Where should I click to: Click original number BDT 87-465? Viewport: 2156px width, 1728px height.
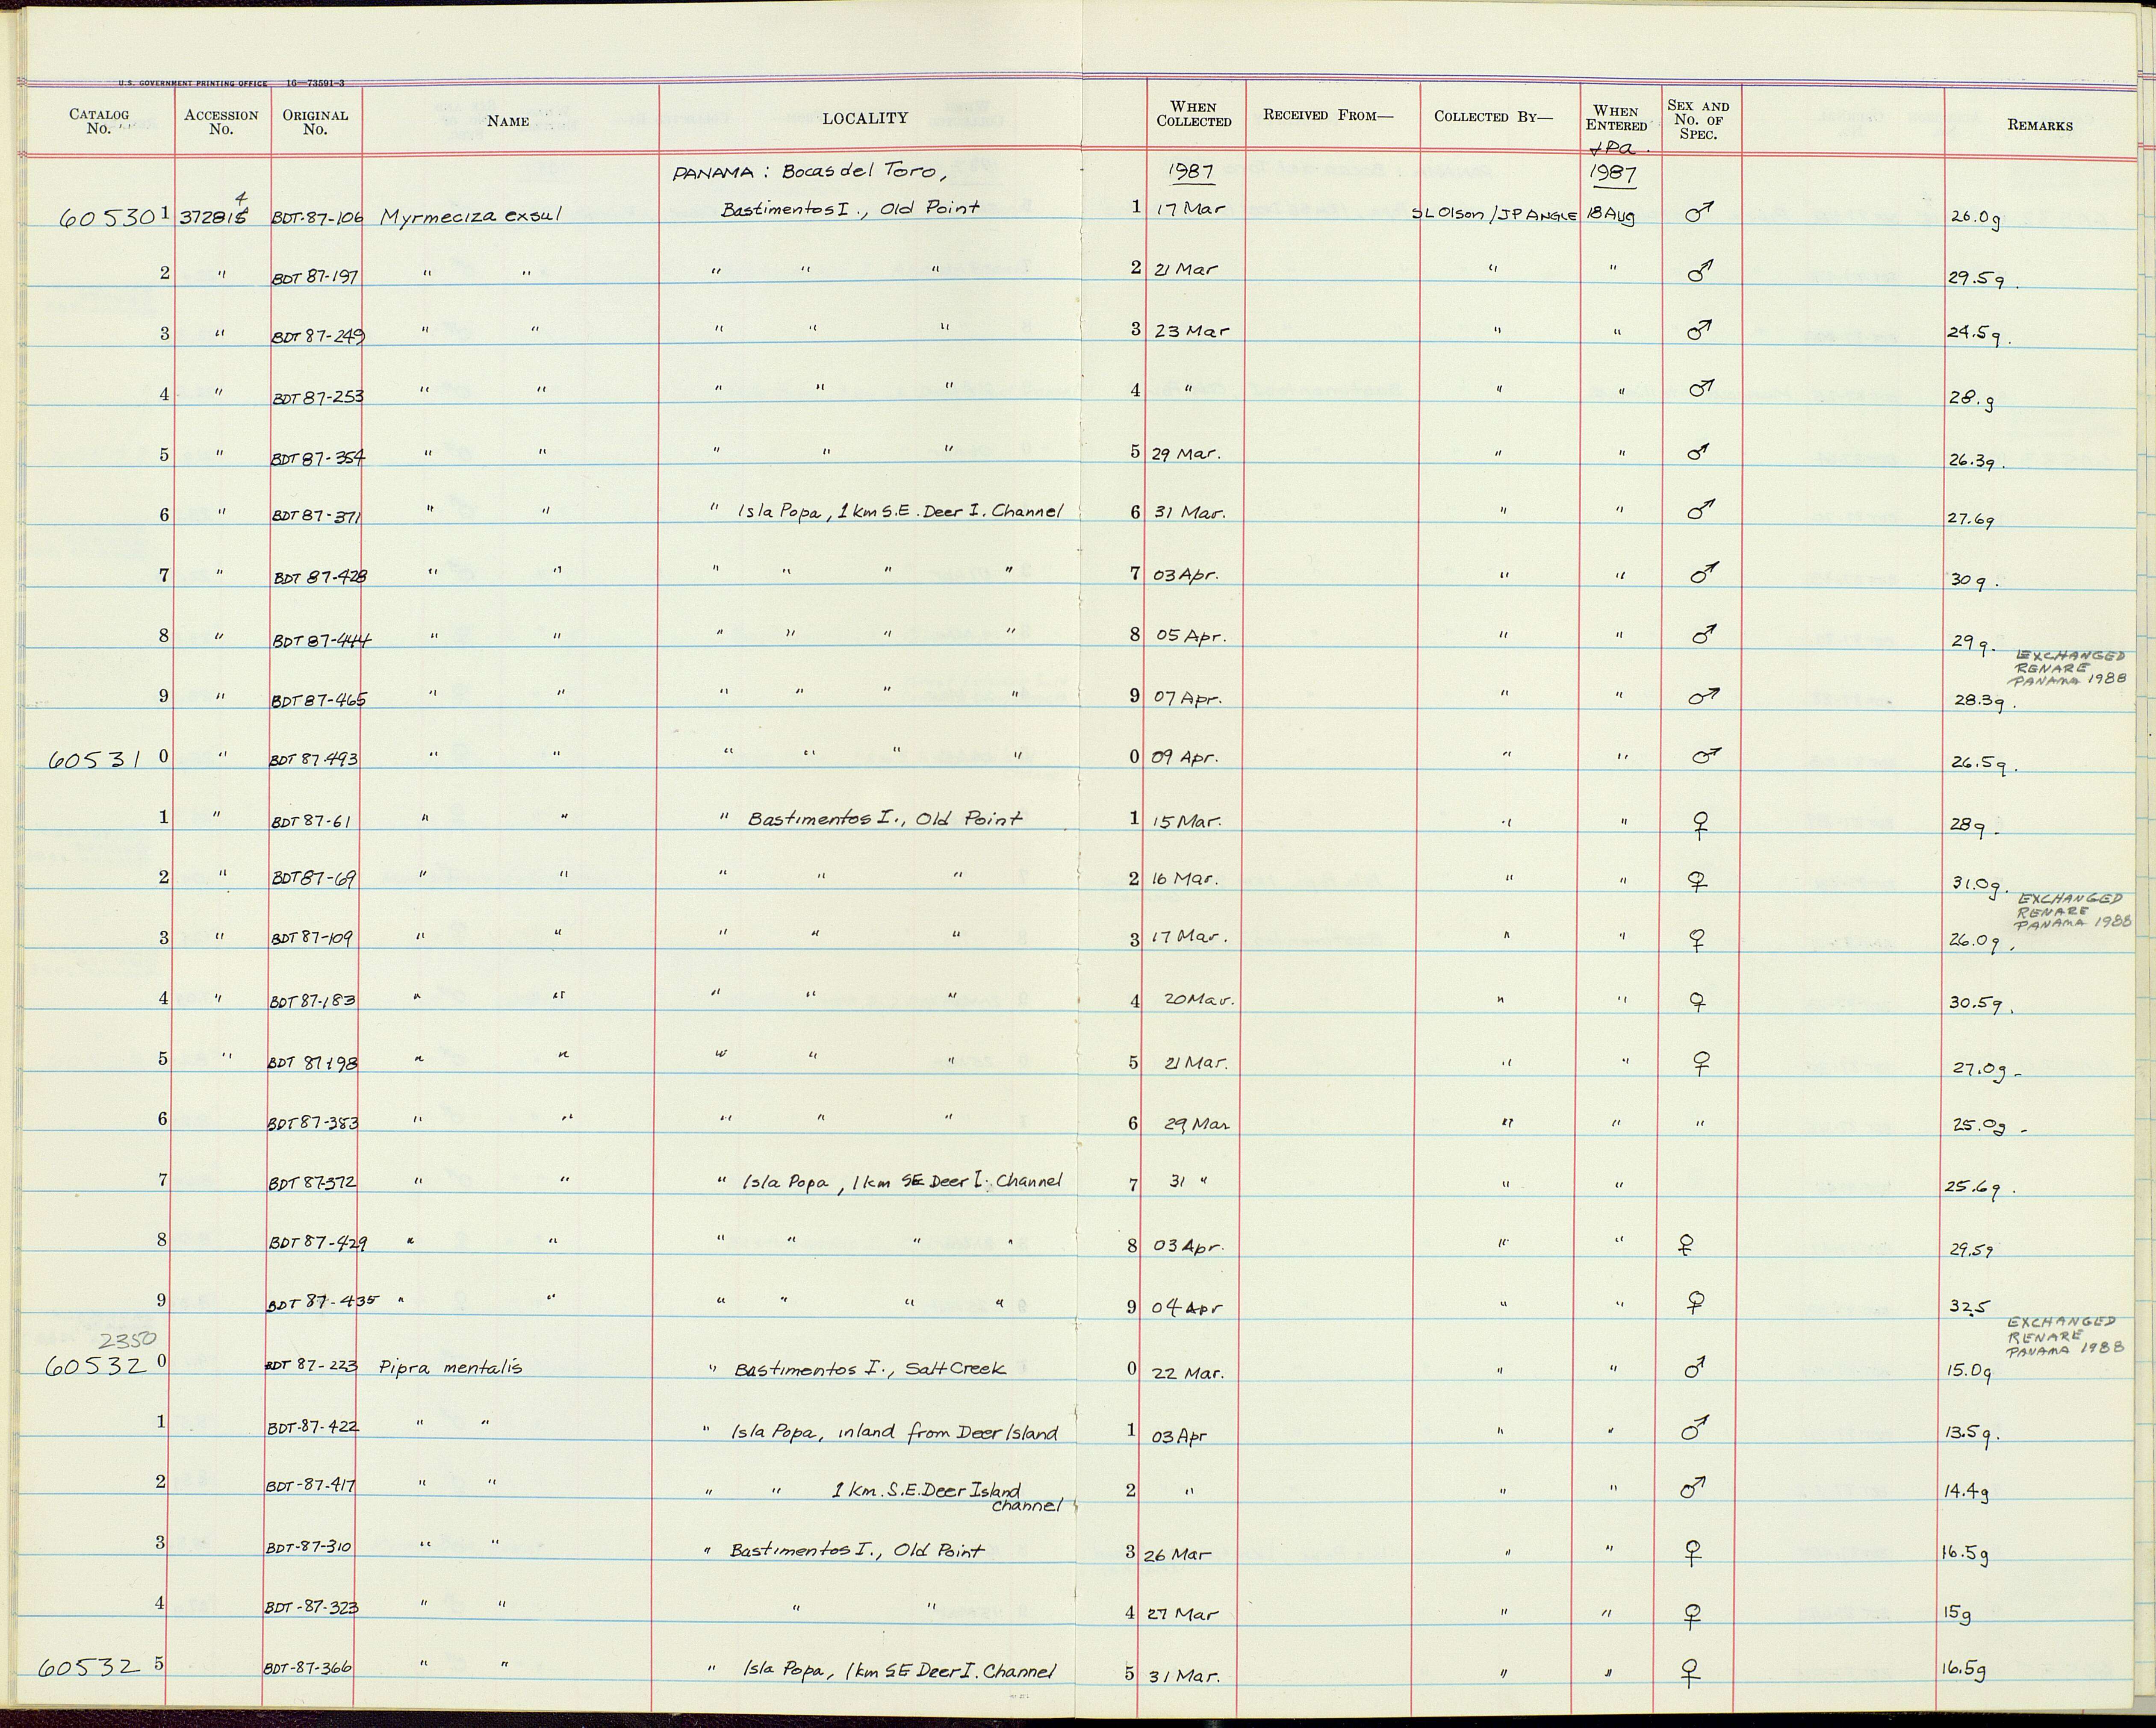tap(319, 700)
